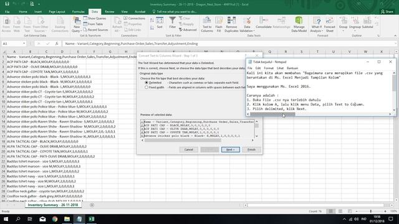Switch to Normal view in status bar
399x224 pixels.
330,212
